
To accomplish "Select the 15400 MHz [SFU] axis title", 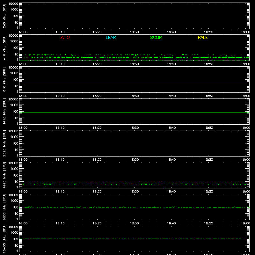I will [4, 239].
